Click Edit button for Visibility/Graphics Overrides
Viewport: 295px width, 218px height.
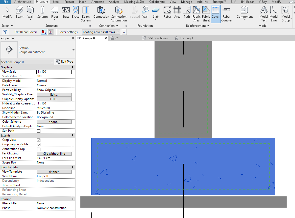point(54,95)
